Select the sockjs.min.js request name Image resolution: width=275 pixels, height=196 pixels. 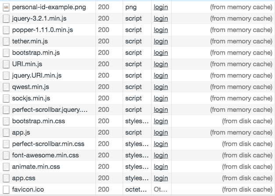point(31,99)
